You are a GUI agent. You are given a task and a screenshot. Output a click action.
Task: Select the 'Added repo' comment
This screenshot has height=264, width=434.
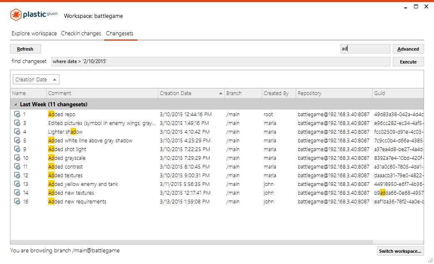(62, 114)
